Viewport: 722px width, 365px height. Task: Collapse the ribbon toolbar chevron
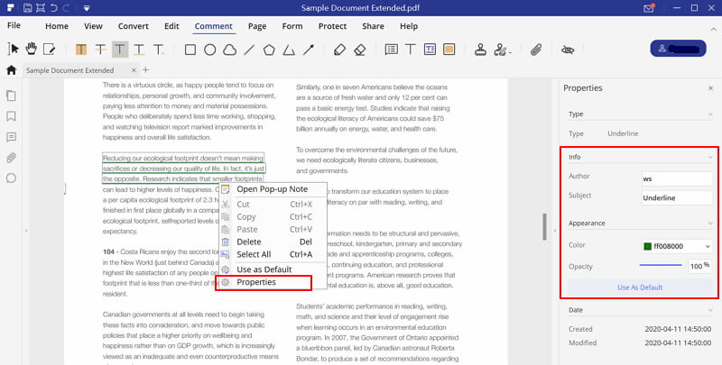tap(713, 29)
